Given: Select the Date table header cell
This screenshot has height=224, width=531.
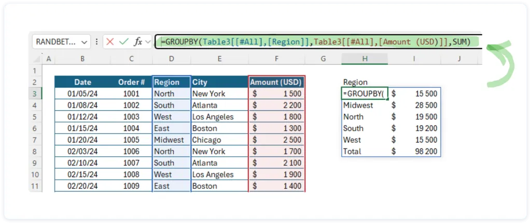Looking at the screenshot, I should tap(82, 82).
